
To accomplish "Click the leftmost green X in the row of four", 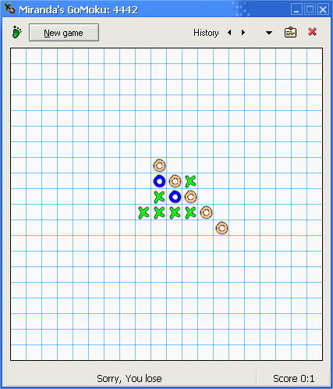I will click(143, 212).
